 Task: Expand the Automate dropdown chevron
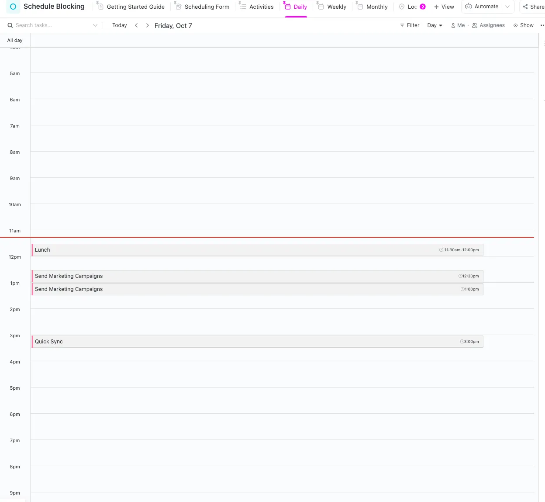click(x=507, y=7)
